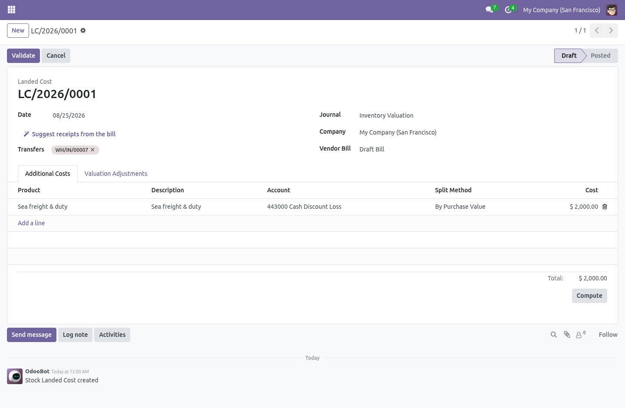Open the activities clock icon
The width and height of the screenshot is (625, 408).
[x=508, y=10]
